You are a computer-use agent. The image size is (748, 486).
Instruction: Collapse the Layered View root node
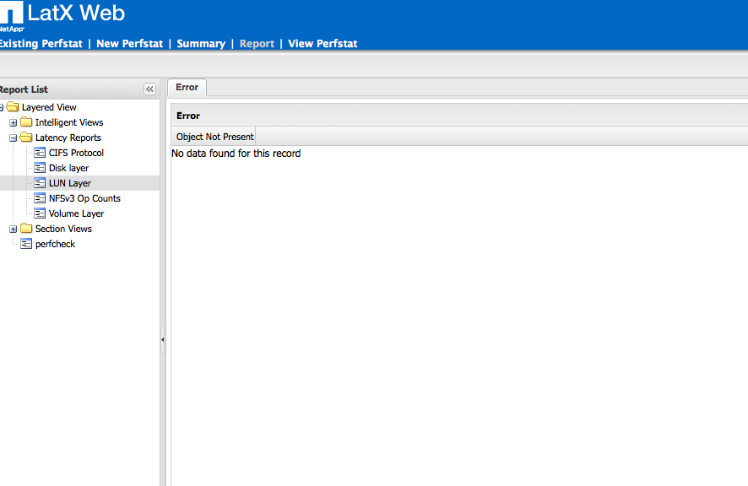click(2, 107)
